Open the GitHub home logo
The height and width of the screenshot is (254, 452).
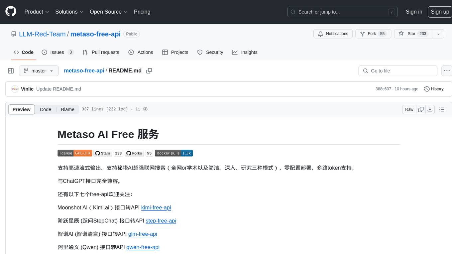pyautogui.click(x=11, y=12)
